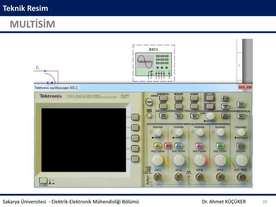Open the TRIG MENU button
This screenshot has width=276, height=207.
[226, 116]
